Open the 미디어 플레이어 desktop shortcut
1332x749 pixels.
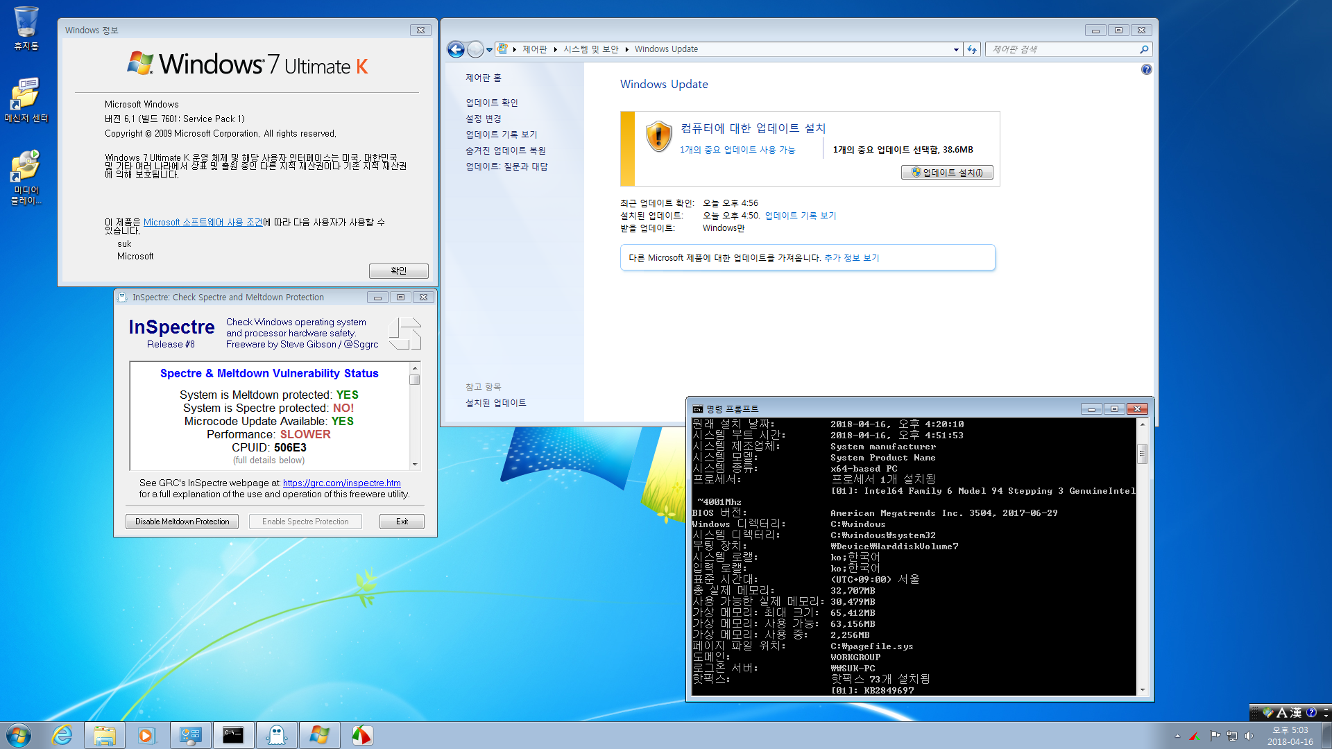click(26, 178)
